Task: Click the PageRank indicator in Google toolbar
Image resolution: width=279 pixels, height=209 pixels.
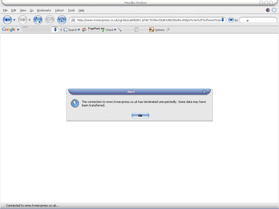Action: tap(94, 29)
